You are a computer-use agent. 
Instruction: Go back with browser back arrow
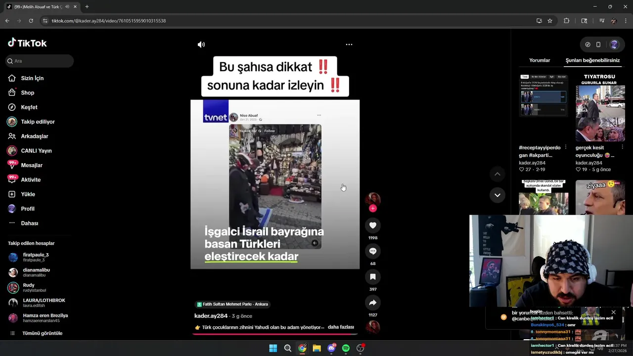[7, 21]
